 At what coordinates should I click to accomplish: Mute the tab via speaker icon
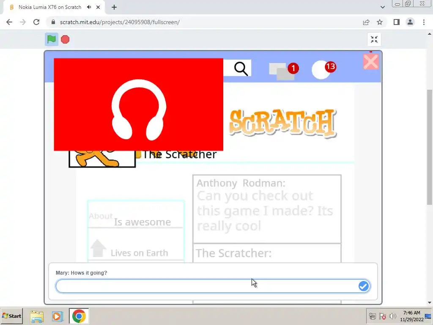89,7
